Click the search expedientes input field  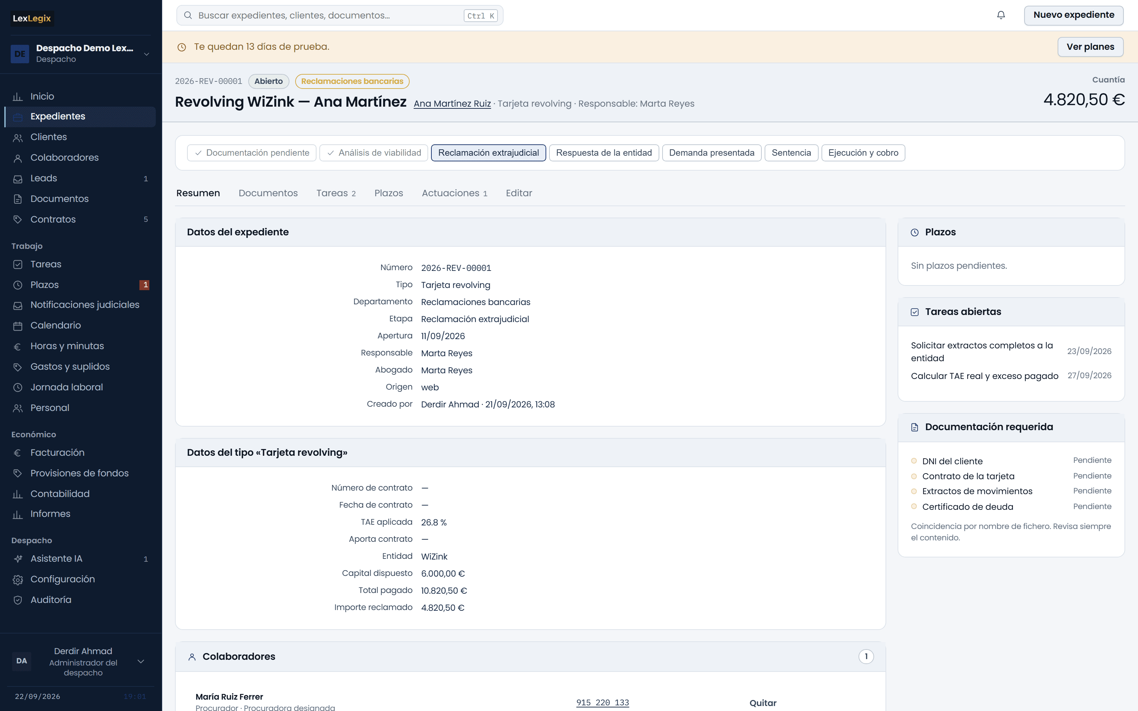(340, 16)
